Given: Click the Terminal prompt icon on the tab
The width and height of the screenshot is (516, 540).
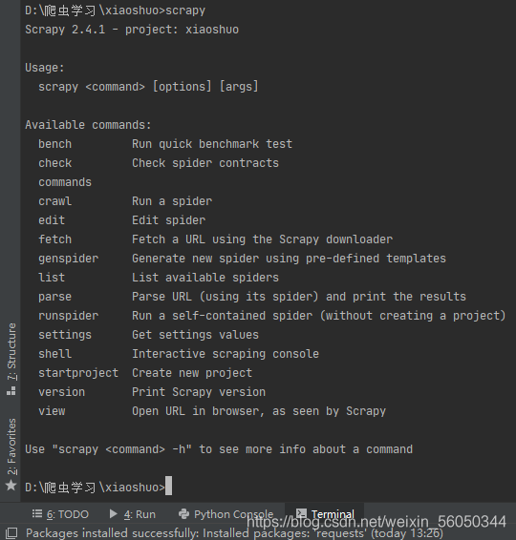Looking at the screenshot, I should [301, 513].
